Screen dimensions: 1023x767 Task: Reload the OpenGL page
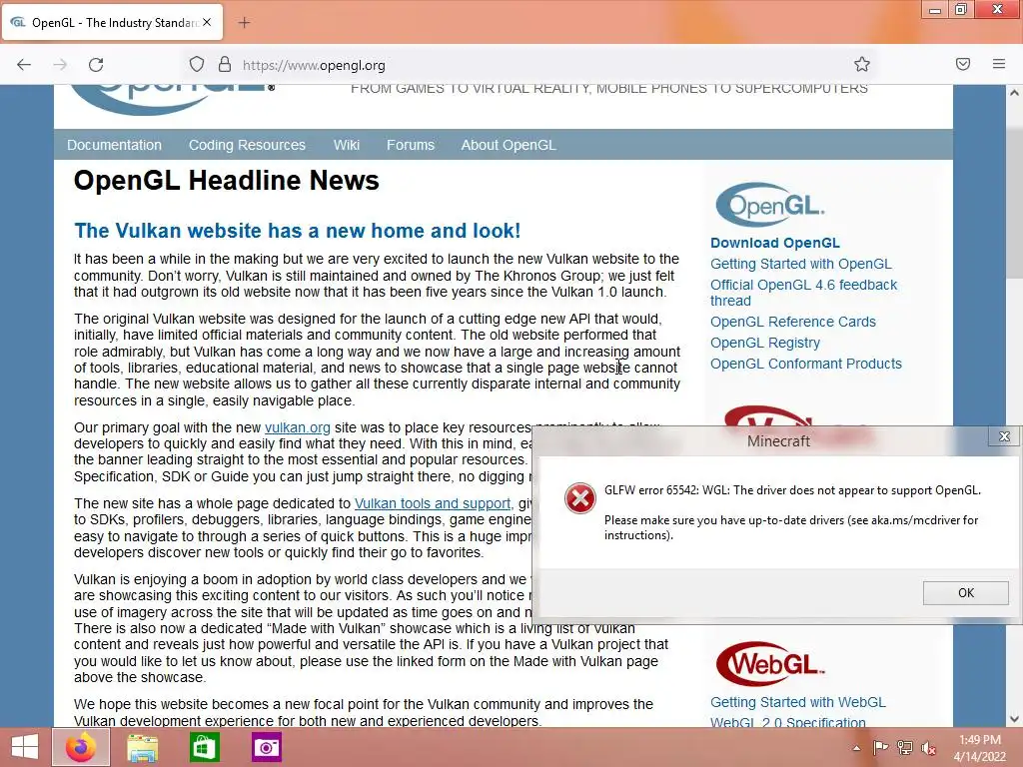96,65
